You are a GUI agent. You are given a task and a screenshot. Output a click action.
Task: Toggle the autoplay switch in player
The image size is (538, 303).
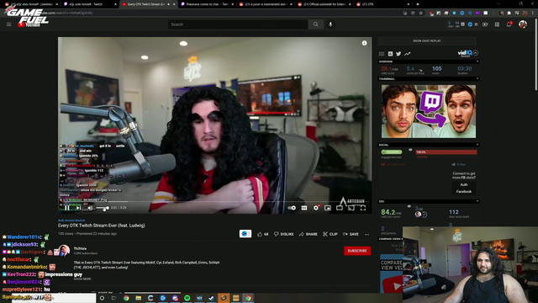[x=292, y=208]
